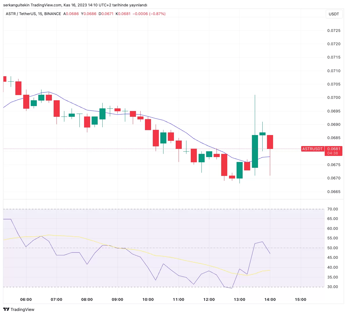Viewport: 347px width, 315px height.
Task: Select the 0.0700 level on price axis
Action: click(334, 97)
